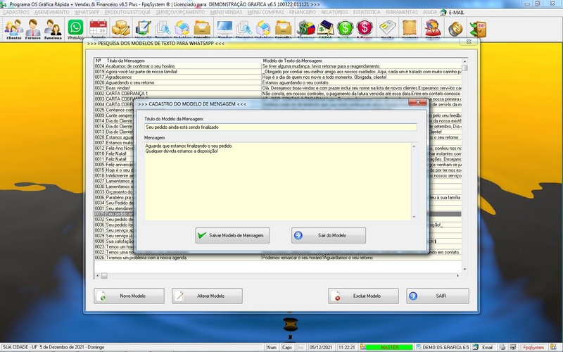The width and height of the screenshot is (563, 352).
Task: Open the Fornece suppliers icon
Action: point(32,29)
